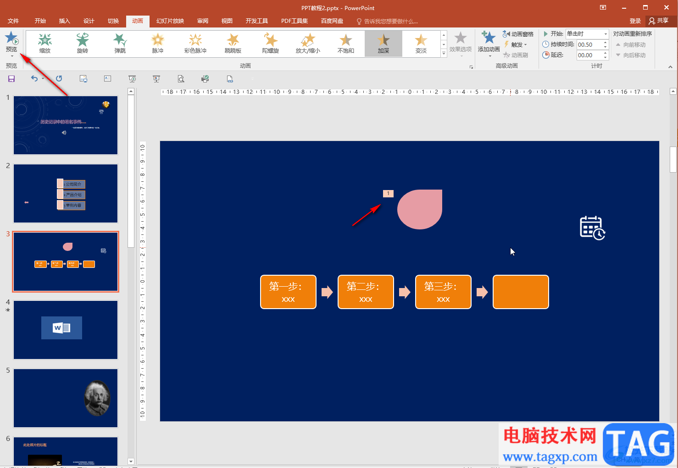Open the 文件 File tab
Image resolution: width=678 pixels, height=468 pixels.
coord(13,21)
